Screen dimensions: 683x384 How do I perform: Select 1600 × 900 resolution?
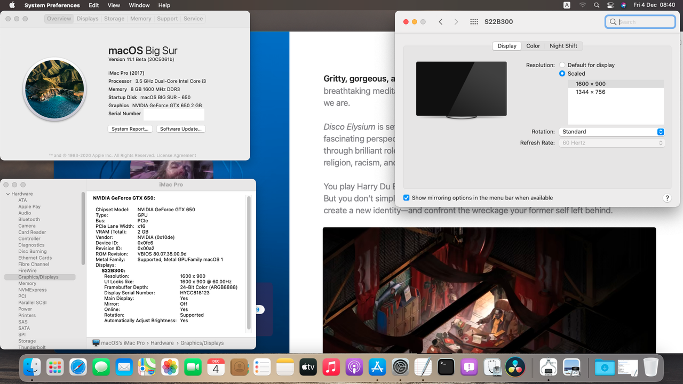tap(616, 84)
